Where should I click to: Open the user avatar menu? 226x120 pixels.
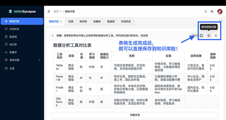[220, 12]
